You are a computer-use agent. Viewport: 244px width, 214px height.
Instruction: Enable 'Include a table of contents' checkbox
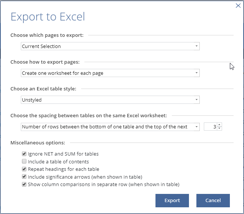(24, 162)
